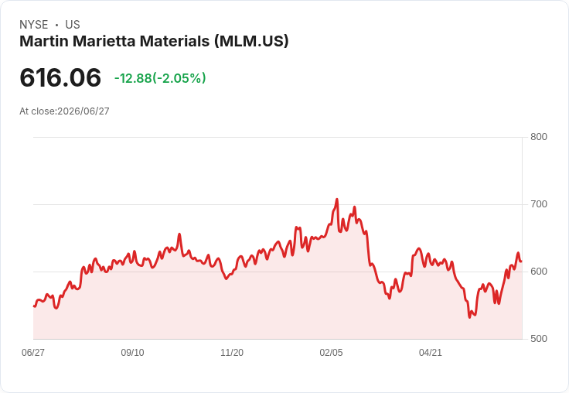Select the 700 y-axis label
The image size is (569, 393).
coord(539,204)
